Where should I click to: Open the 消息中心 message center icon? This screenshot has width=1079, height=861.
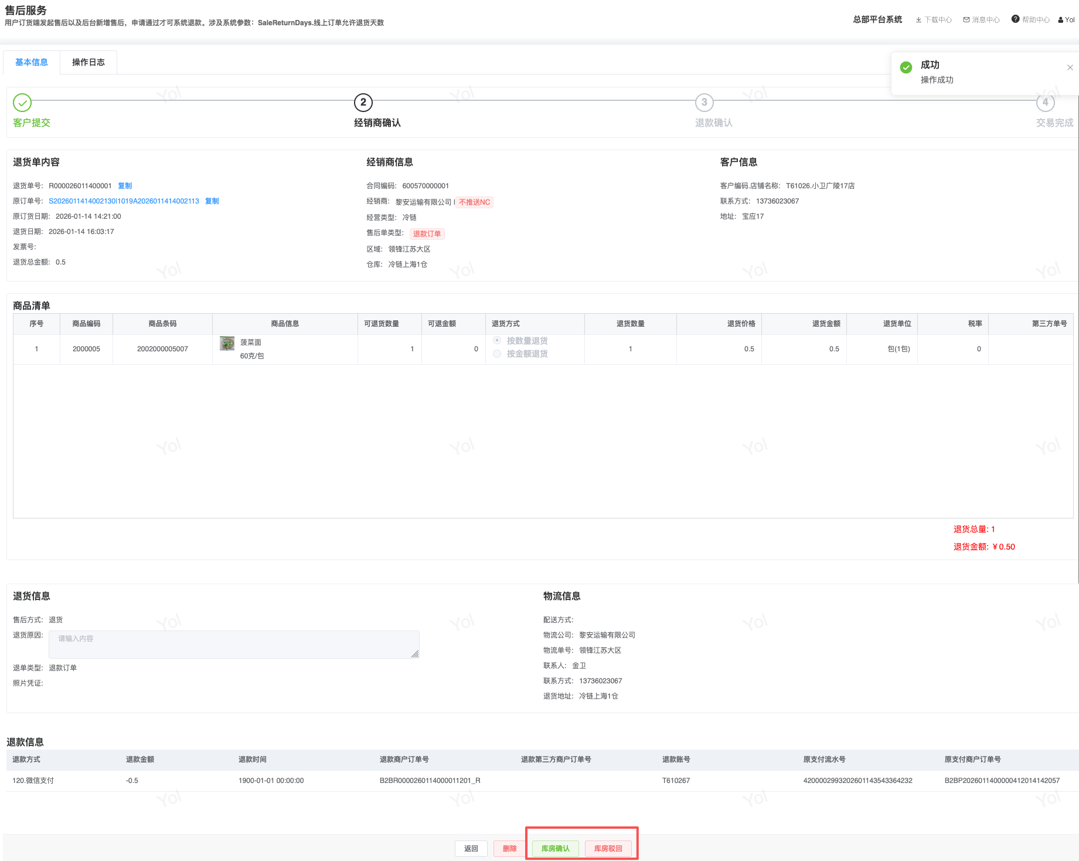pos(966,20)
